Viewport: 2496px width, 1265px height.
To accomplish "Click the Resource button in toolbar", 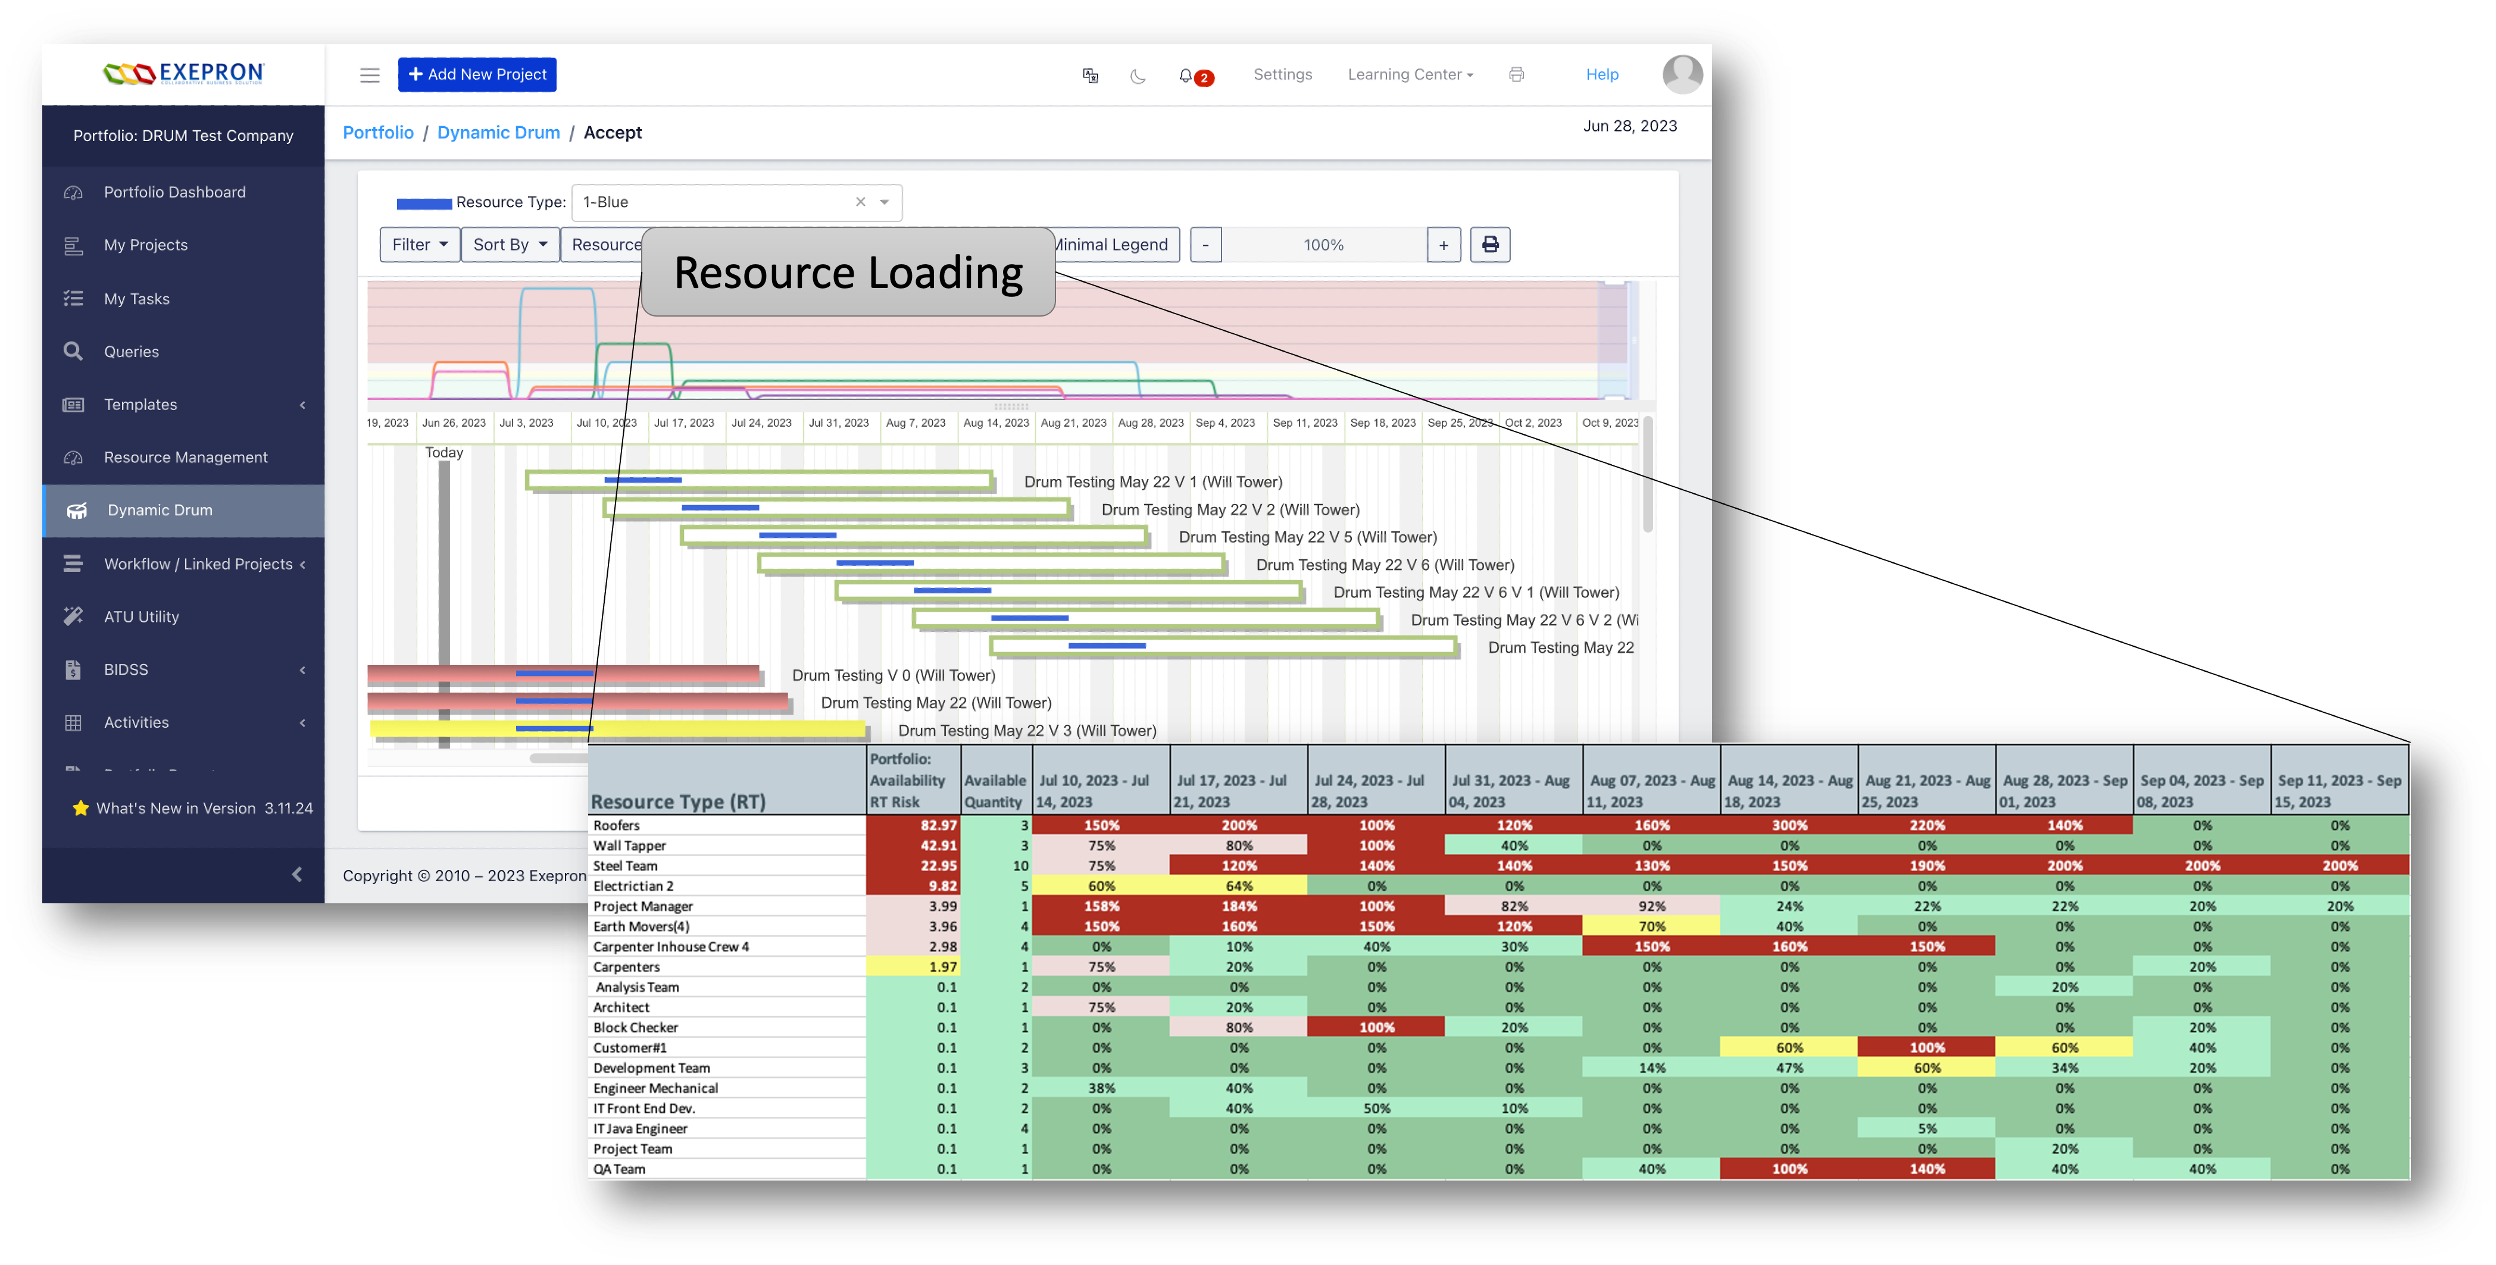I will [x=602, y=244].
